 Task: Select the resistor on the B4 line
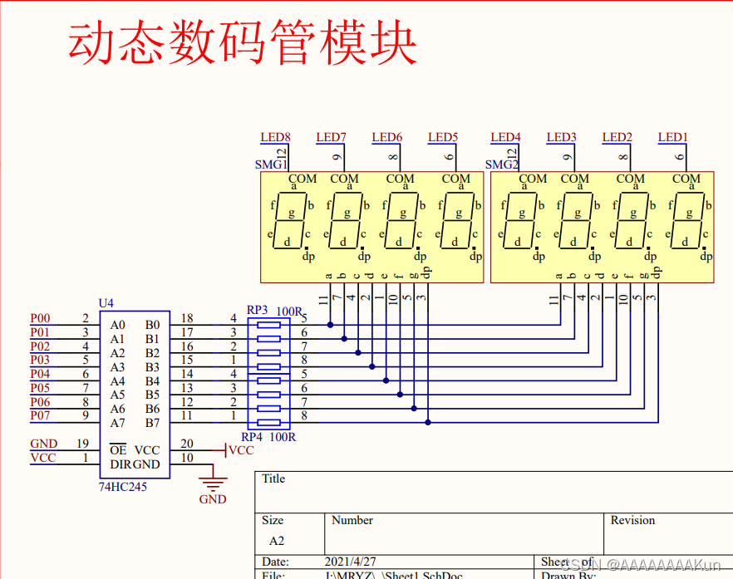click(x=268, y=380)
